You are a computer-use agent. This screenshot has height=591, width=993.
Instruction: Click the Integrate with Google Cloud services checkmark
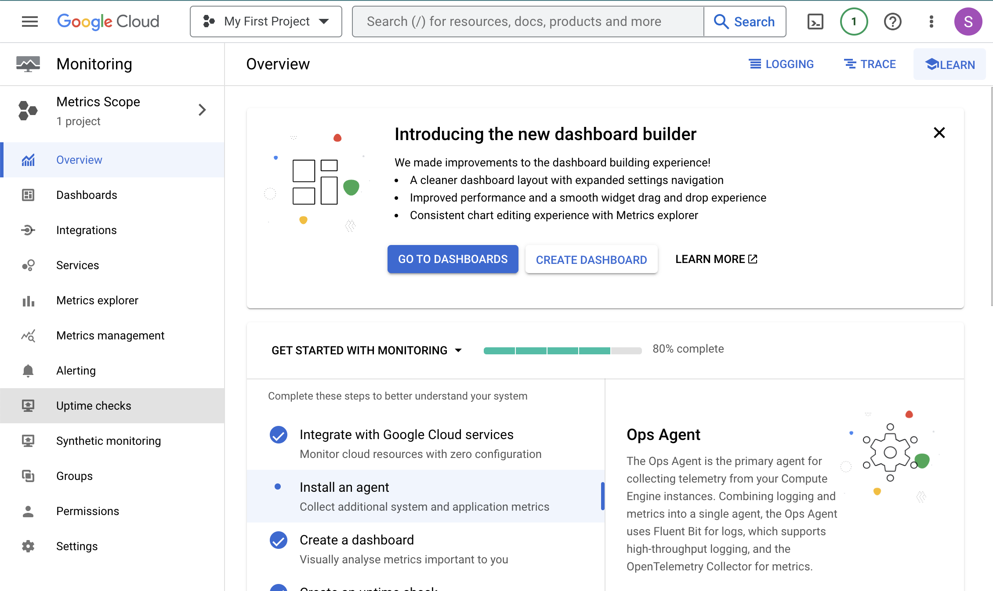278,435
